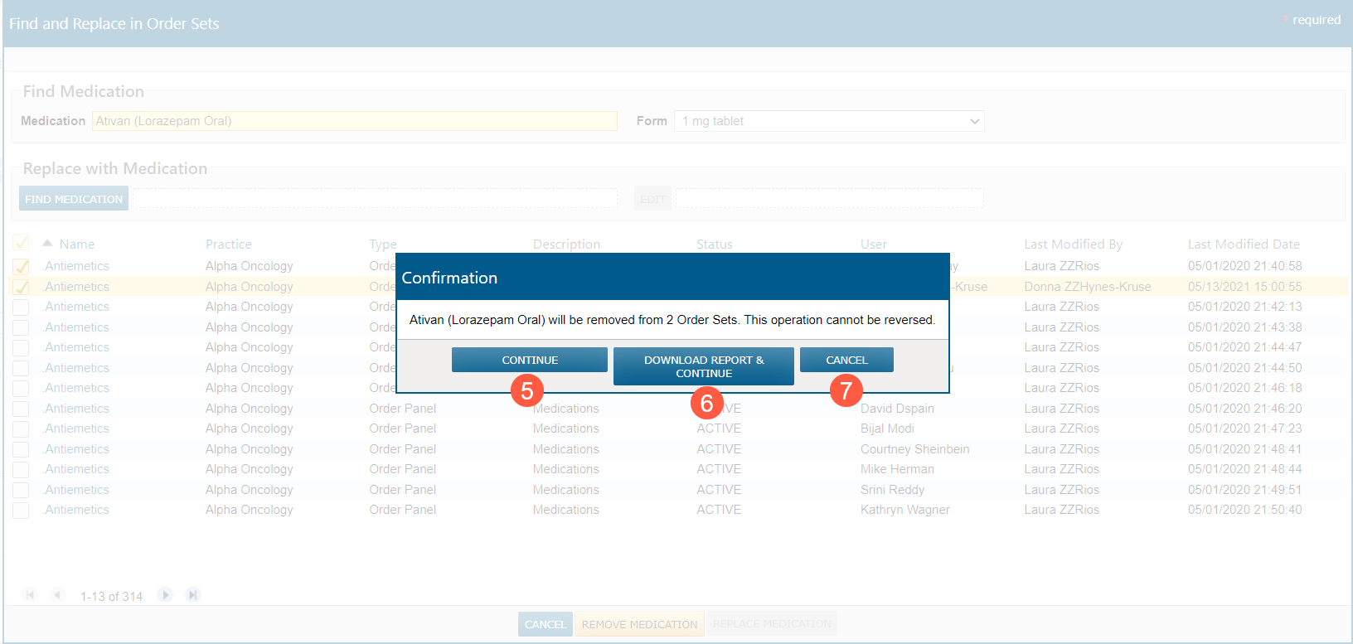Click the Remove Medication button

(639, 624)
